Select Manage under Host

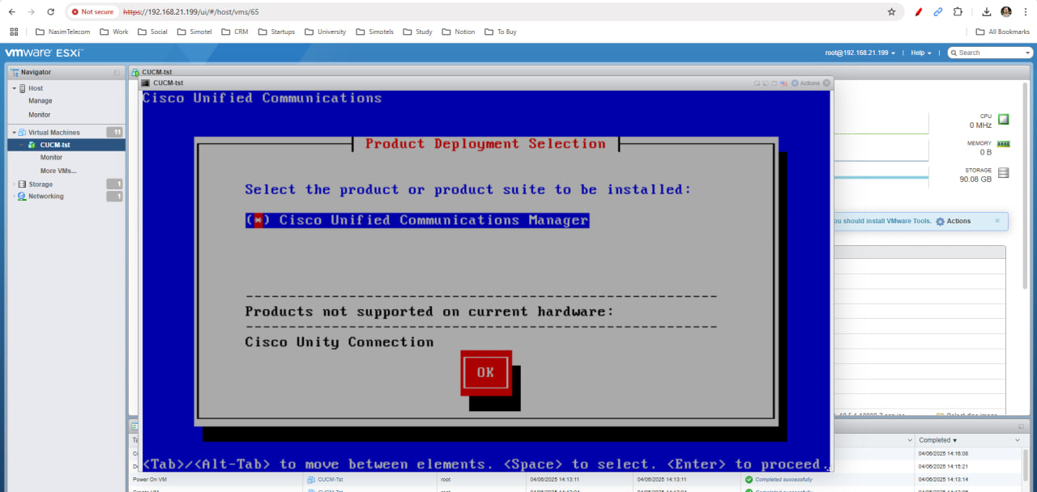click(41, 101)
